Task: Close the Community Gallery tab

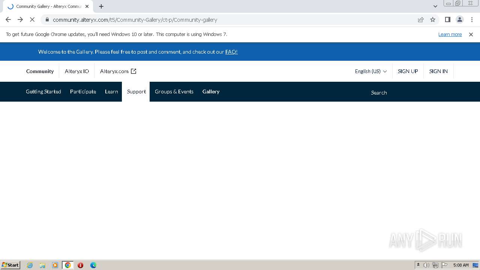Action: click(x=87, y=6)
